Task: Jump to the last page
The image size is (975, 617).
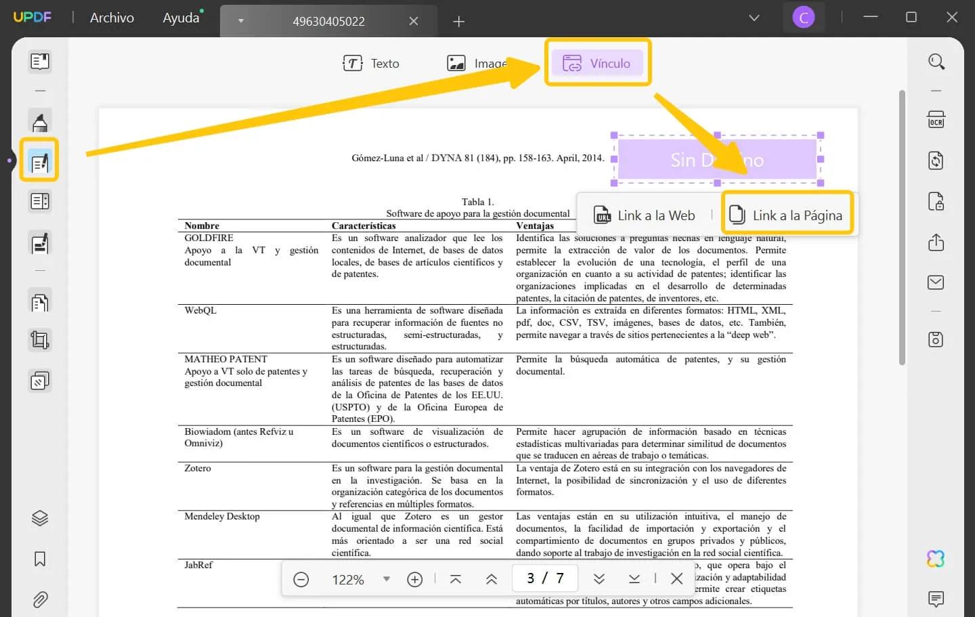Action: [634, 579]
